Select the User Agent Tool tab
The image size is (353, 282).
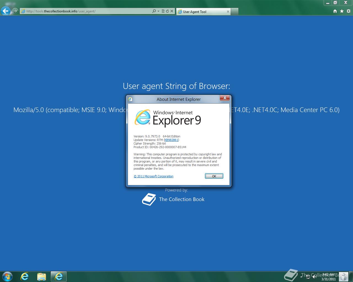(x=203, y=12)
